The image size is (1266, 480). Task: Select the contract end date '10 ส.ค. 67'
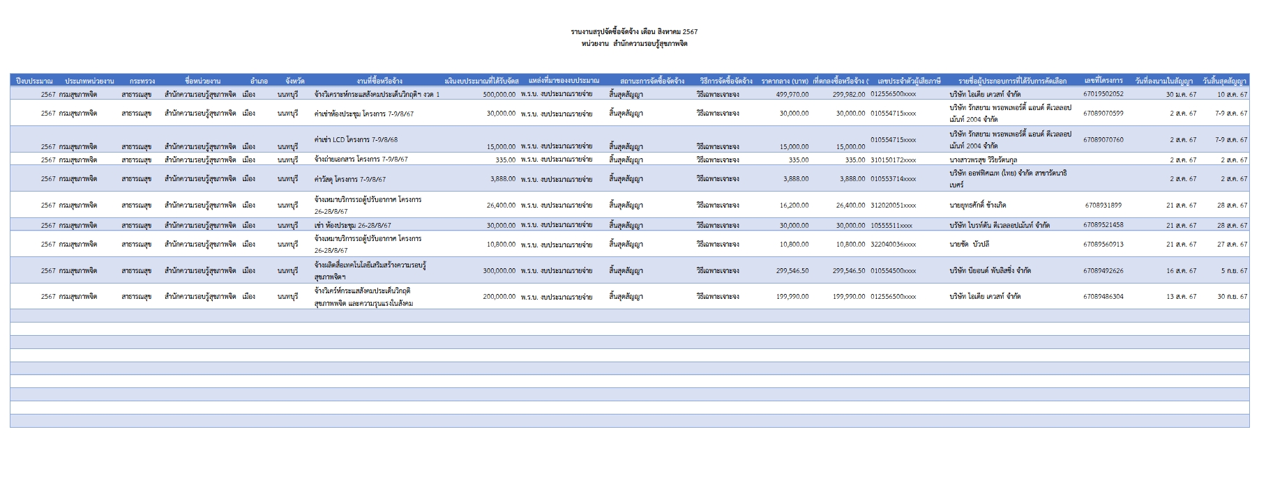[x=1233, y=94]
